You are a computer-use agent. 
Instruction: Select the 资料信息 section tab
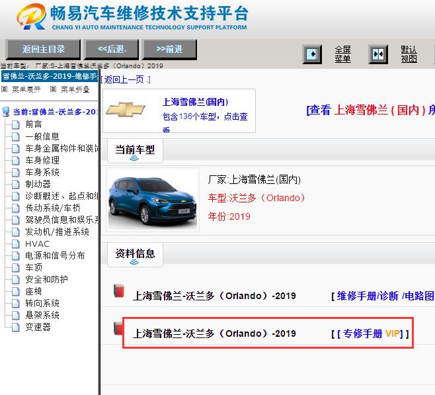click(x=135, y=255)
